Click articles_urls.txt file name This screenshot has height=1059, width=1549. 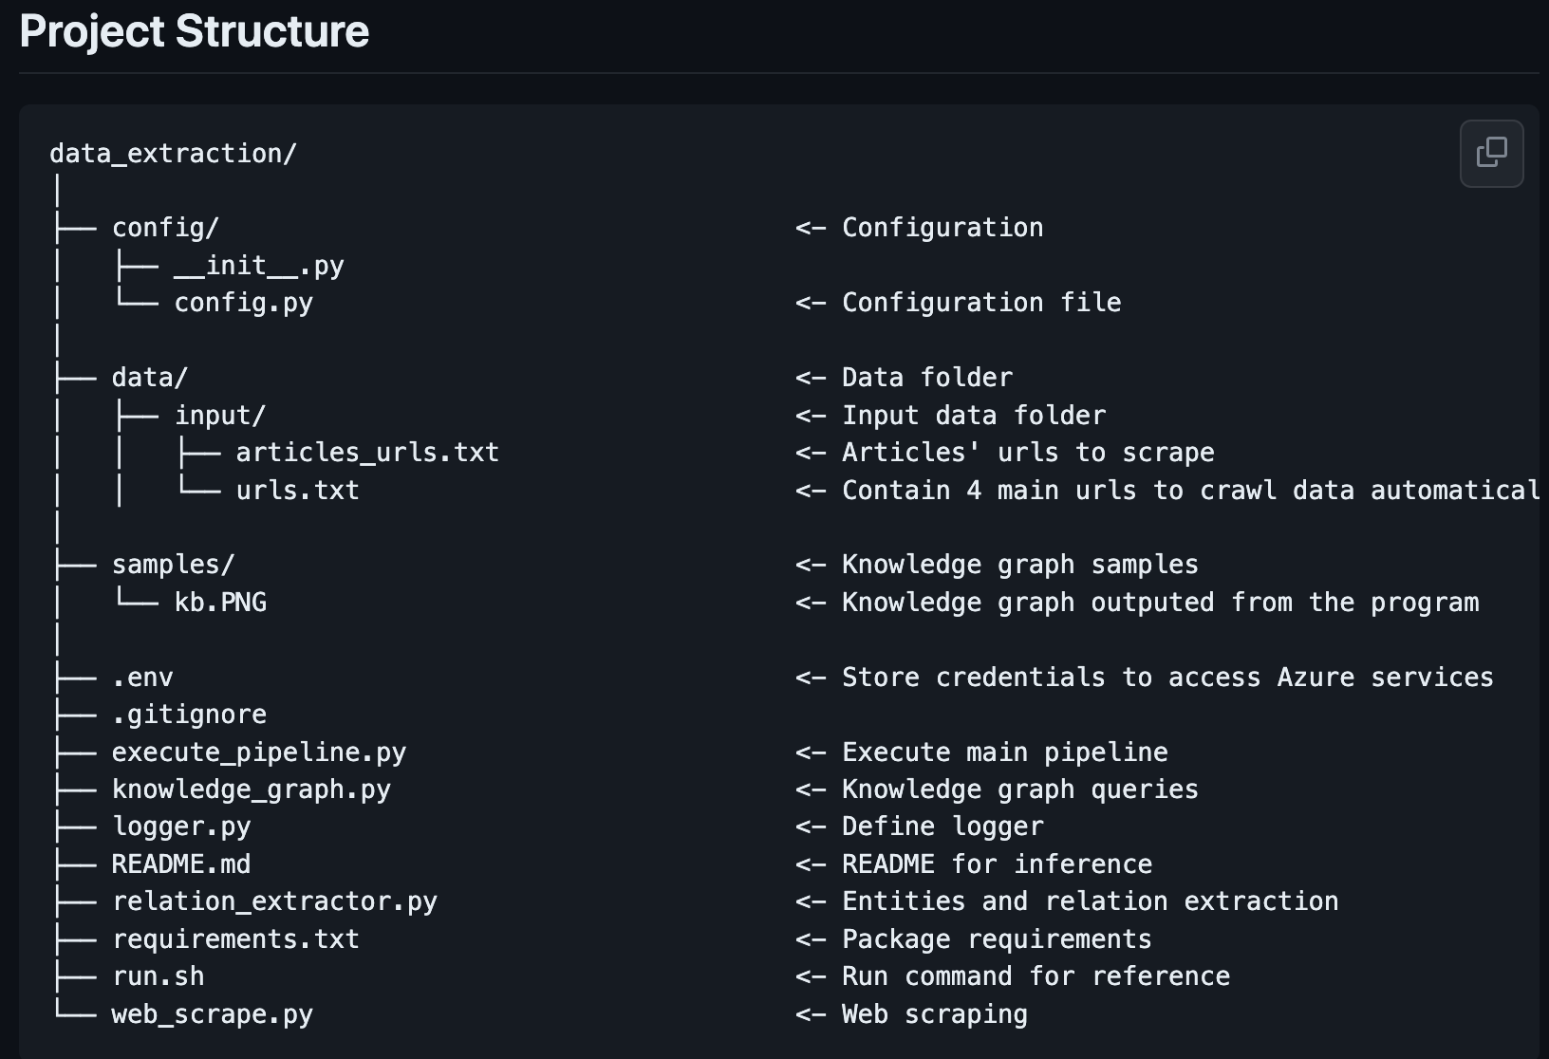click(367, 453)
